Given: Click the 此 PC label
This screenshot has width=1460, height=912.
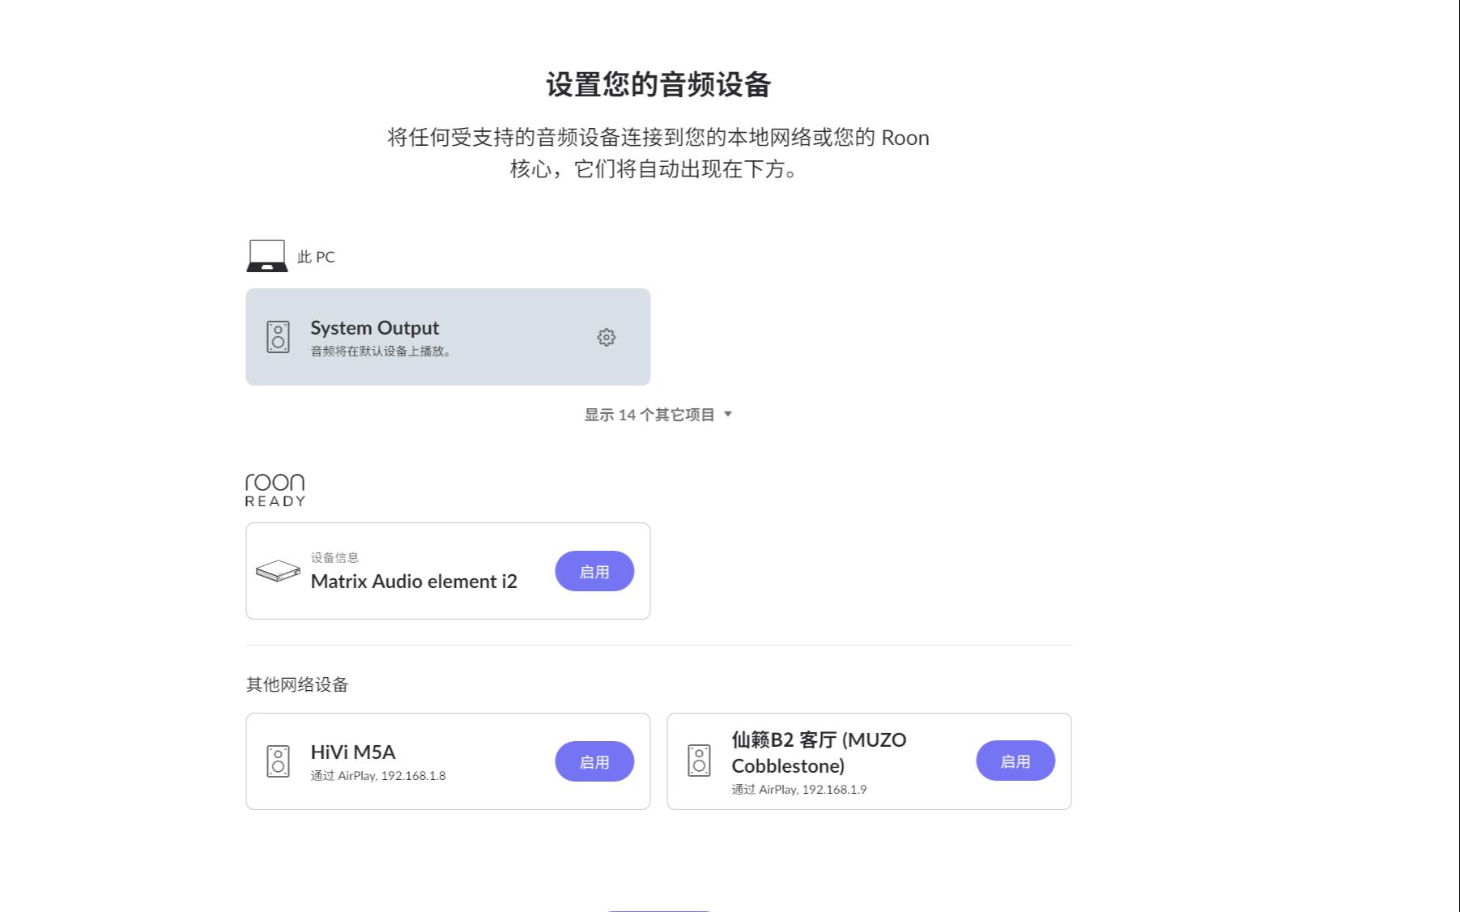Looking at the screenshot, I should 316,257.
